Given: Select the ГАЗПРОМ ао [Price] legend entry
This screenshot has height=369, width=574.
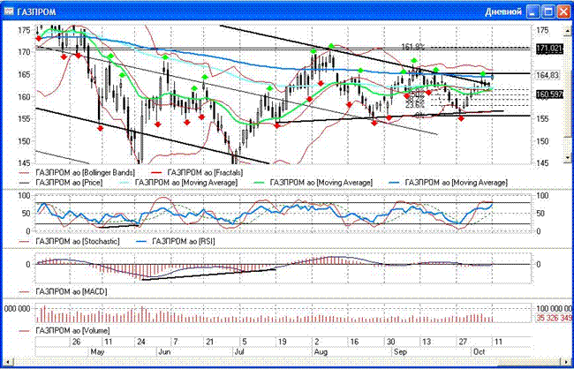Looking at the screenshot, I should pos(61,182).
